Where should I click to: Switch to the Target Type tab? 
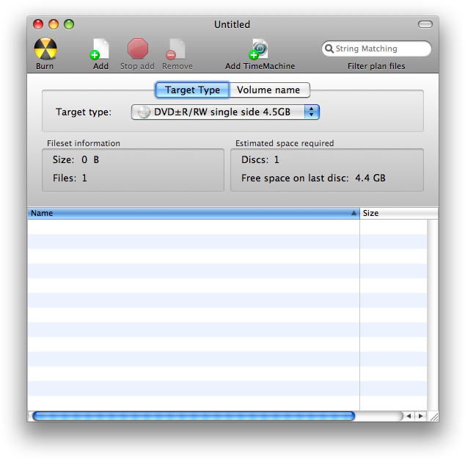192,90
